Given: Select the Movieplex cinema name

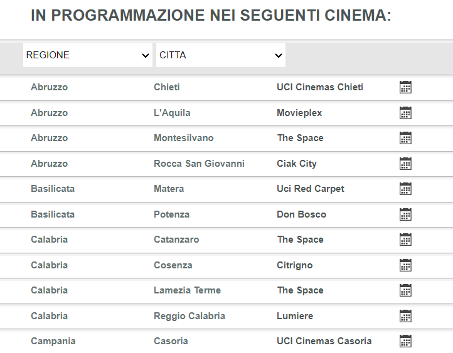Looking at the screenshot, I should pos(299,113).
